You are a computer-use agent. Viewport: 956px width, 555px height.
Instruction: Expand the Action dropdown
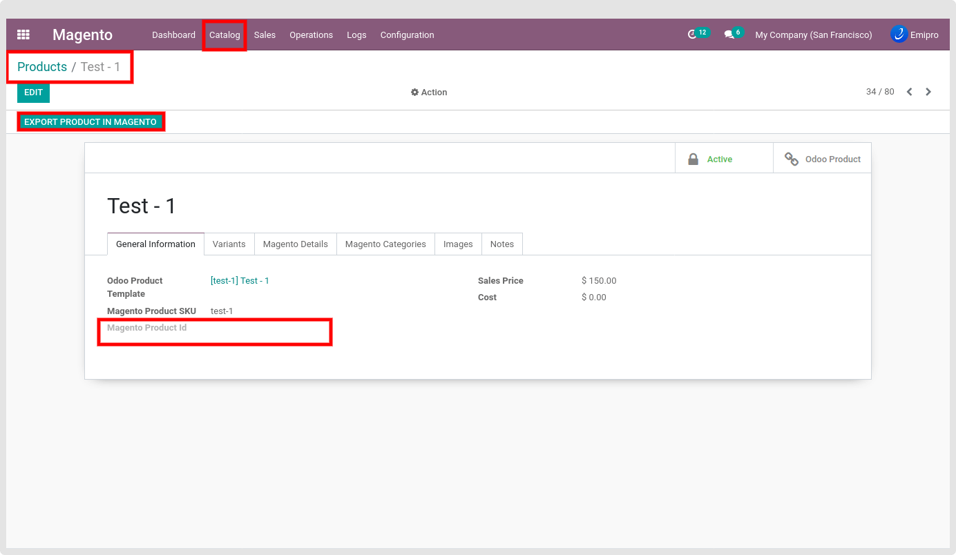(x=429, y=92)
